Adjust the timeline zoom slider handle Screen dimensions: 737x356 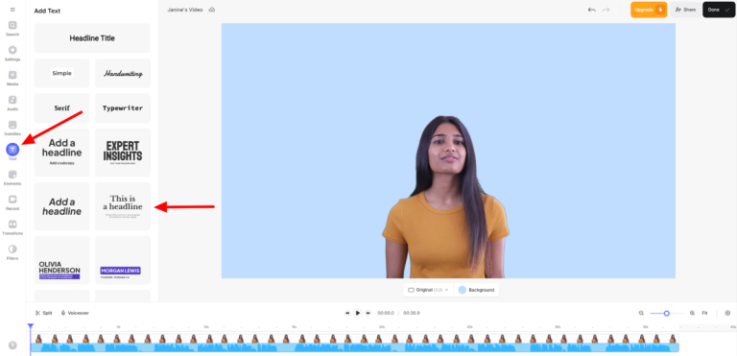[x=667, y=313]
